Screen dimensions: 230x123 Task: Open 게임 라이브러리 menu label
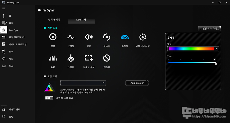tap(17, 37)
